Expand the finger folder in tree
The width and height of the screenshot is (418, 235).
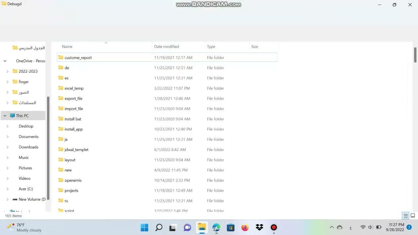[8, 82]
